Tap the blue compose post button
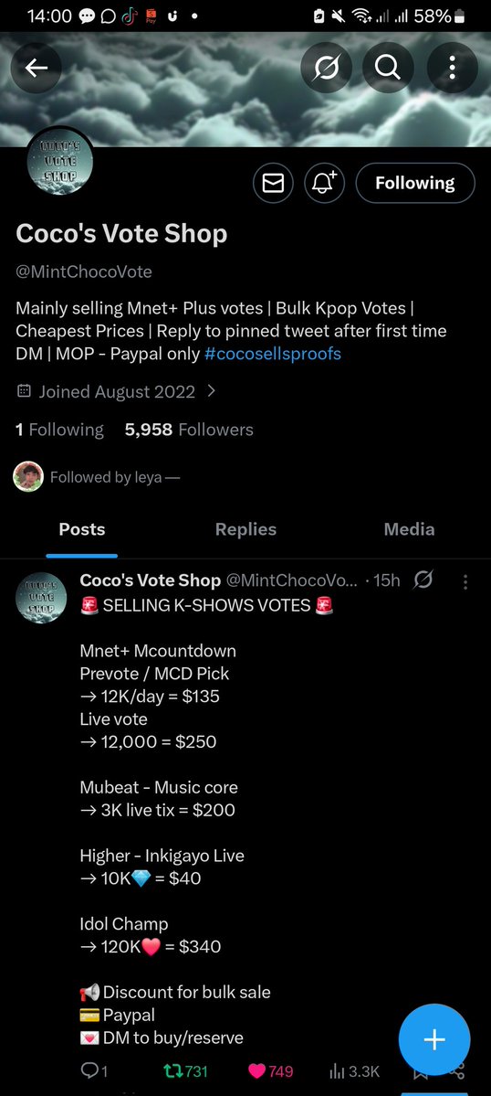Viewport: 491px width, 1096px height. click(x=434, y=1039)
